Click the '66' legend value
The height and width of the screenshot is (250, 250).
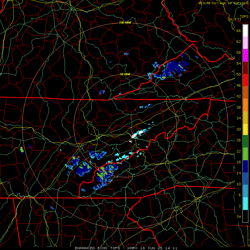[239, 31]
